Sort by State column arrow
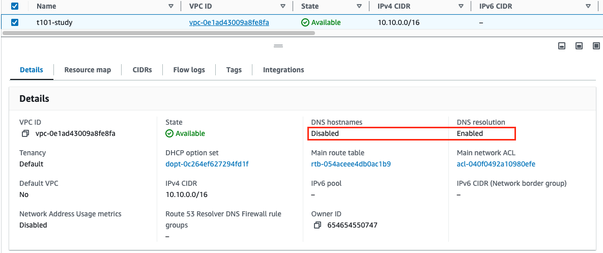This screenshot has height=253, width=603. [359, 6]
